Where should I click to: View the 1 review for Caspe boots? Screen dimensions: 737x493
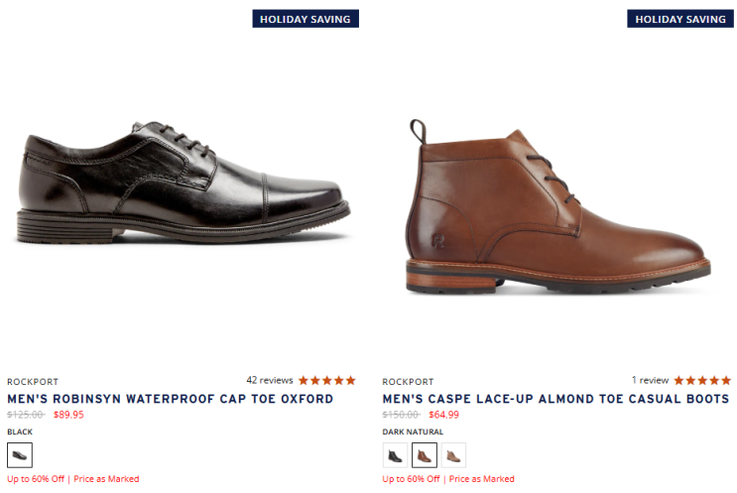click(650, 380)
